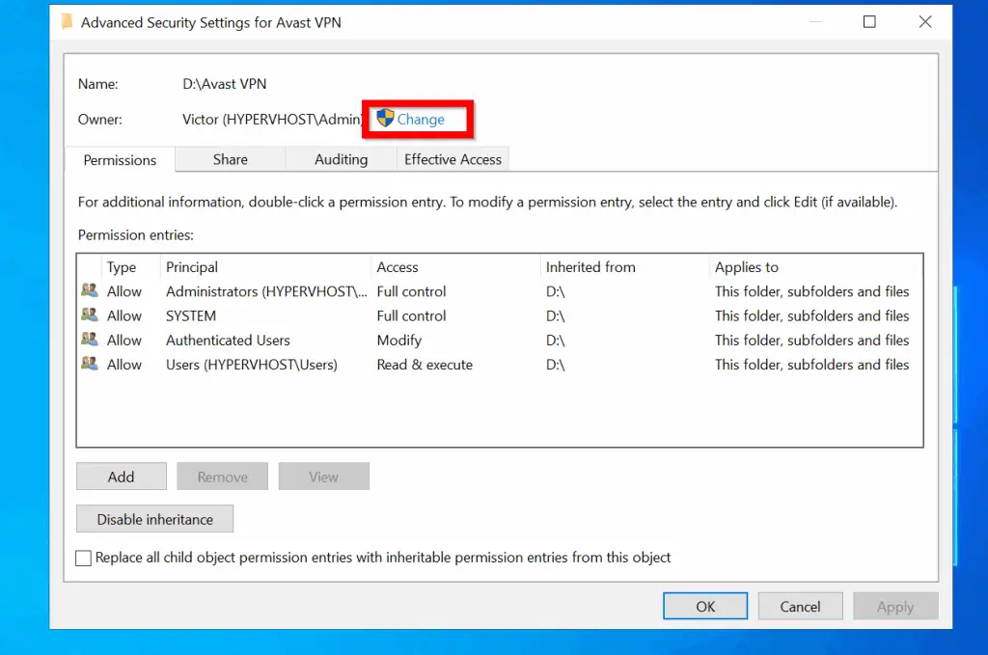Click the folder icon in the title bar
Viewport: 988px width, 655px height.
66,21
